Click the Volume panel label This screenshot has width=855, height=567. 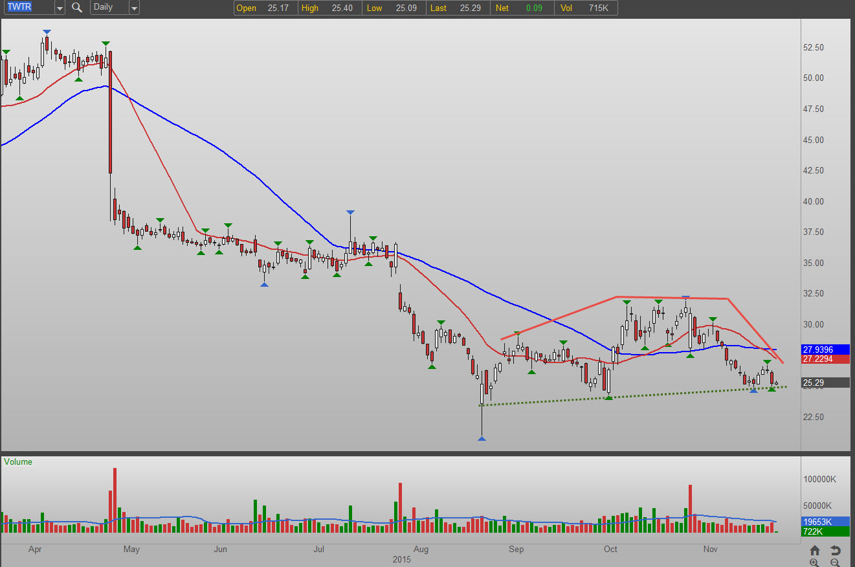pos(18,461)
